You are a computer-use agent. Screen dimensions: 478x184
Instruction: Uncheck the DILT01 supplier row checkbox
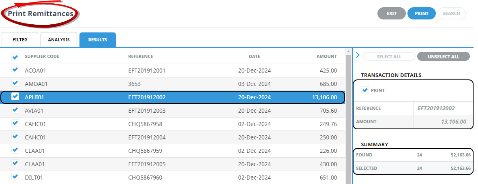tap(15, 177)
